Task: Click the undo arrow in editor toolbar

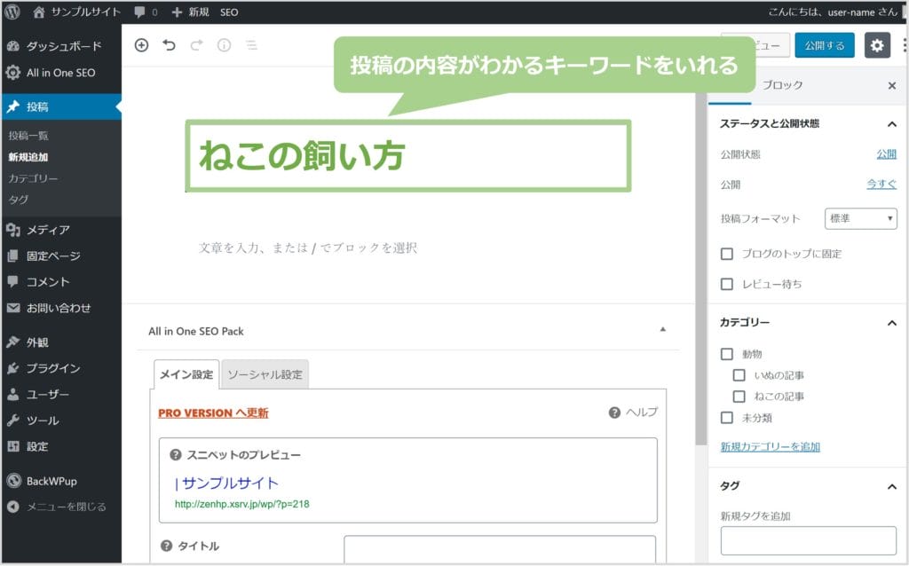Action: 169,45
